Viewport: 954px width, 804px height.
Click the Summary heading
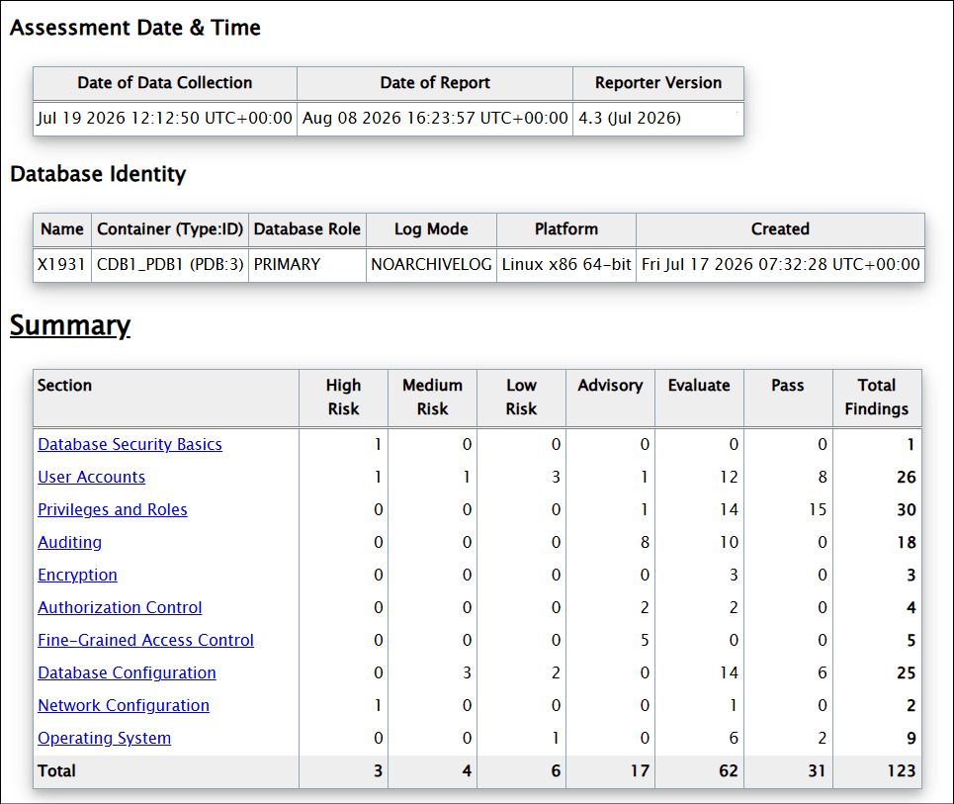coord(70,325)
